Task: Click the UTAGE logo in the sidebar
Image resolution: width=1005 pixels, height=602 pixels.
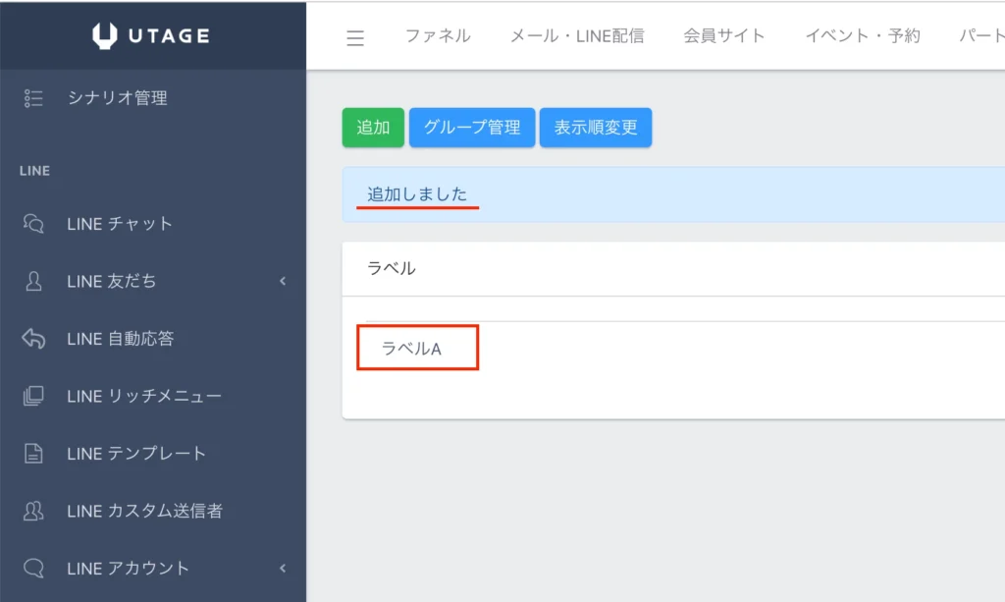Action: pos(152,34)
